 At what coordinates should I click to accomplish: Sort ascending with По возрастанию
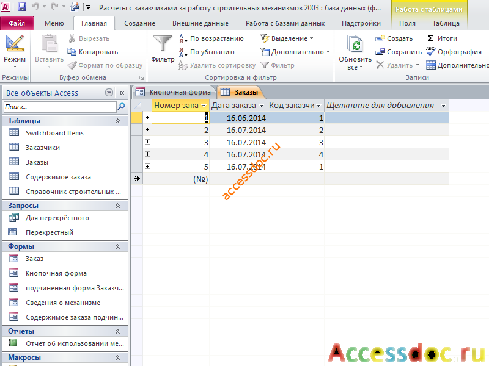[211, 38]
